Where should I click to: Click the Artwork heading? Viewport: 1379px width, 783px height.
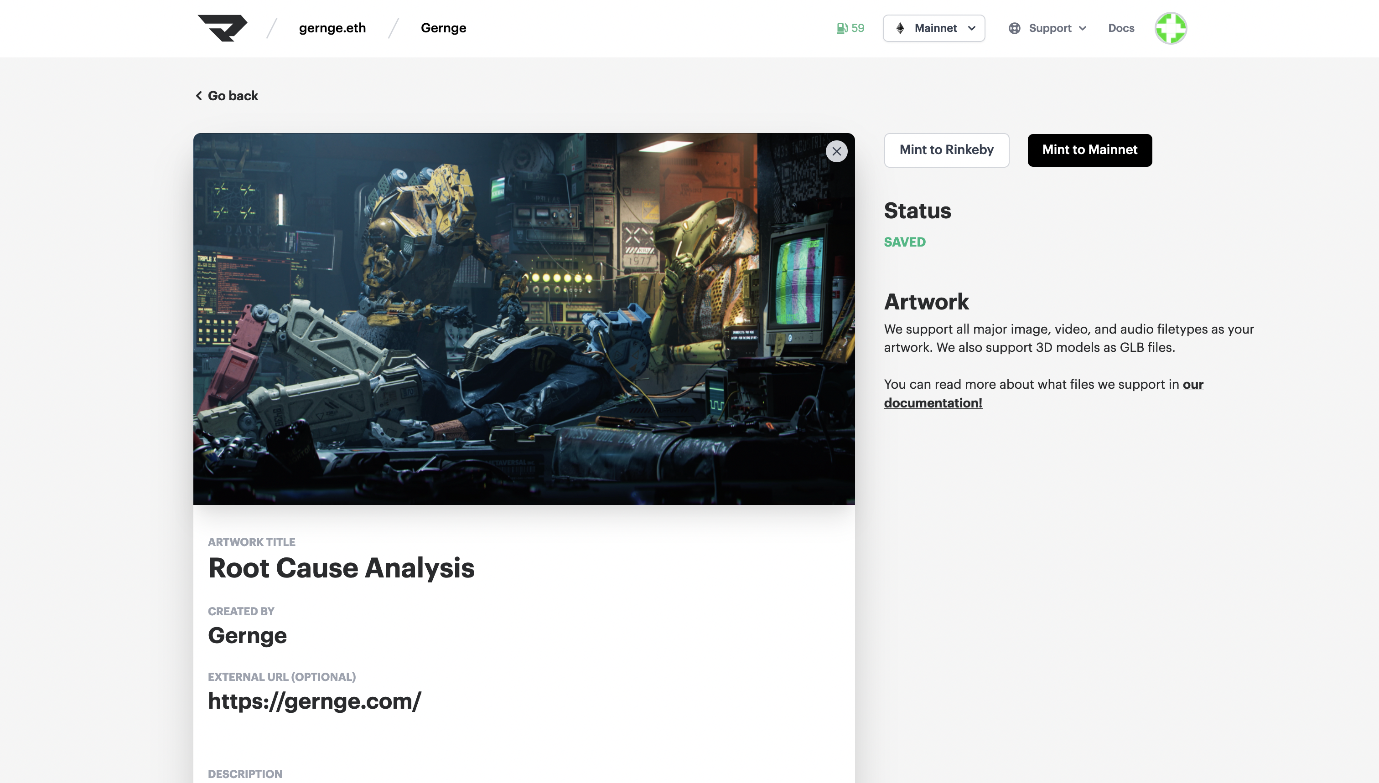pos(926,302)
